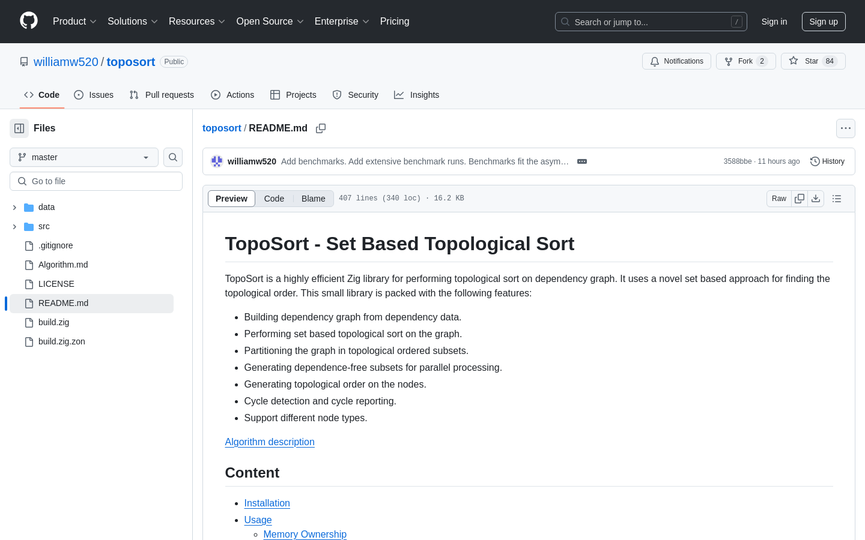
Task: Open the Insights tab
Action: (x=417, y=95)
